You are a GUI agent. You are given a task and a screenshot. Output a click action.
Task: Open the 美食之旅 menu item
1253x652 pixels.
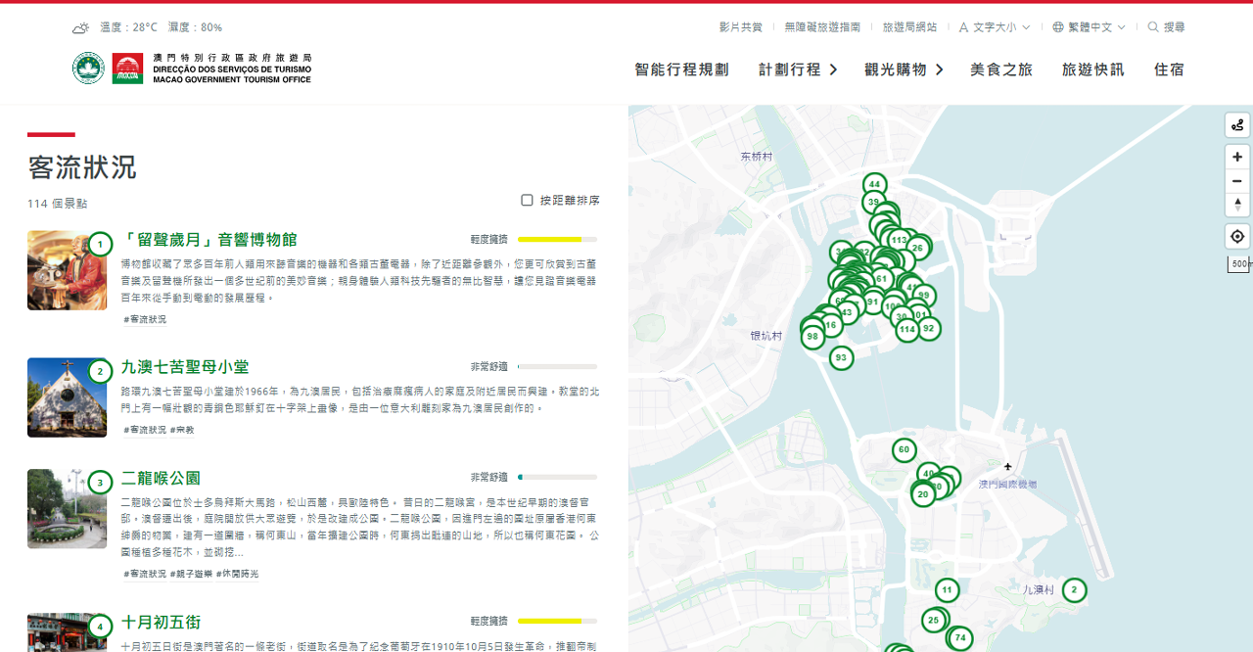(x=1000, y=70)
